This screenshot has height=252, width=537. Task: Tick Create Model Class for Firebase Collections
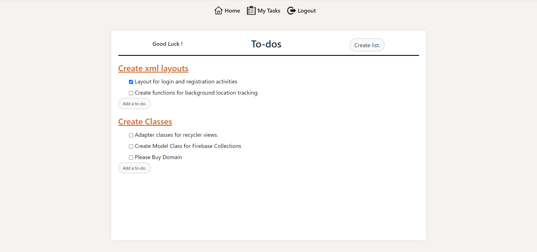(131, 146)
